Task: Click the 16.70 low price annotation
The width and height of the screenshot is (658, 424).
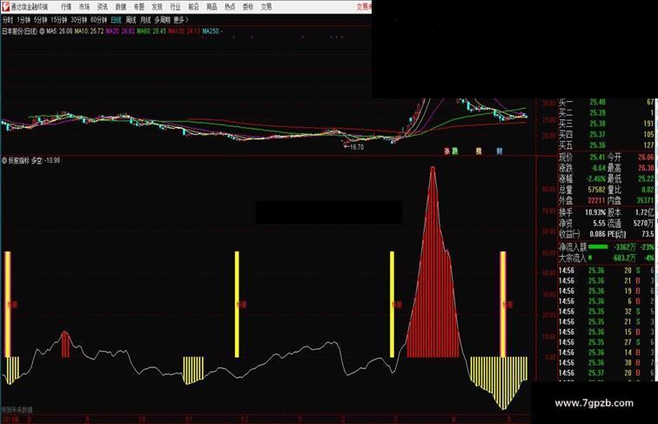Action: click(x=356, y=147)
